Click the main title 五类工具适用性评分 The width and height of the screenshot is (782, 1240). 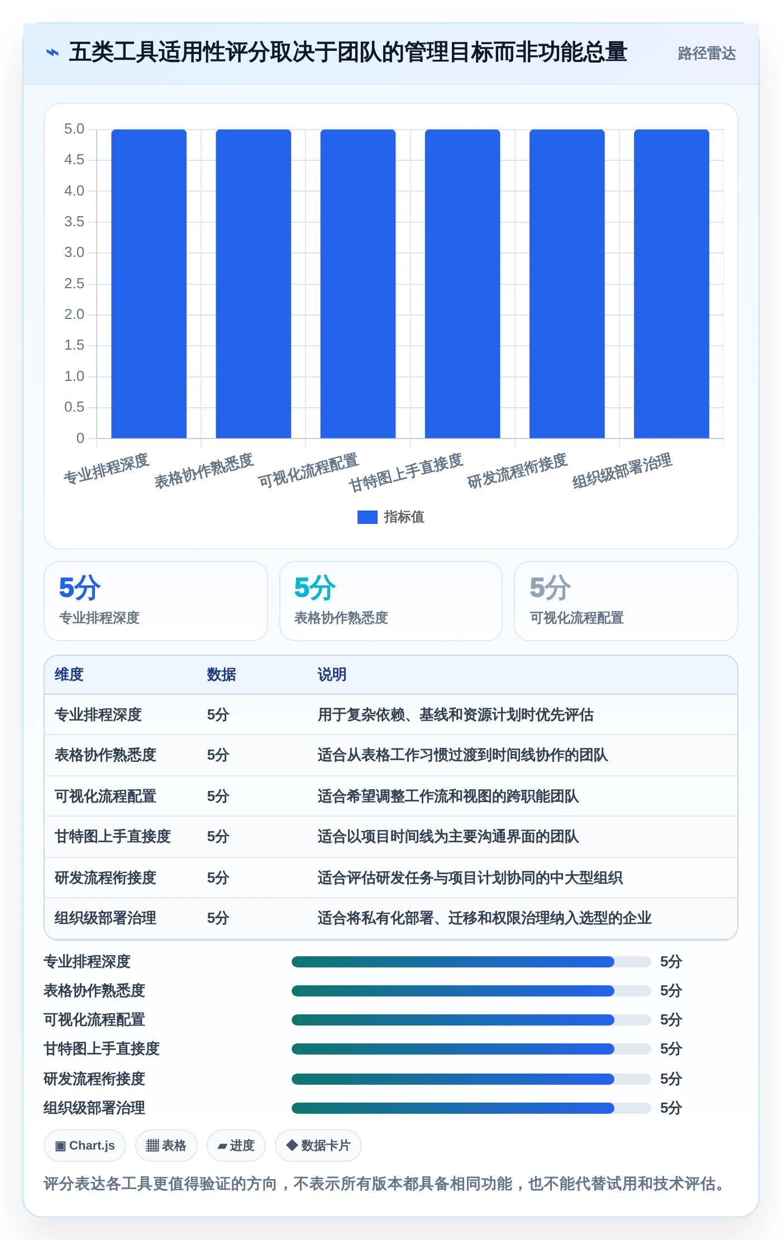click(x=348, y=53)
